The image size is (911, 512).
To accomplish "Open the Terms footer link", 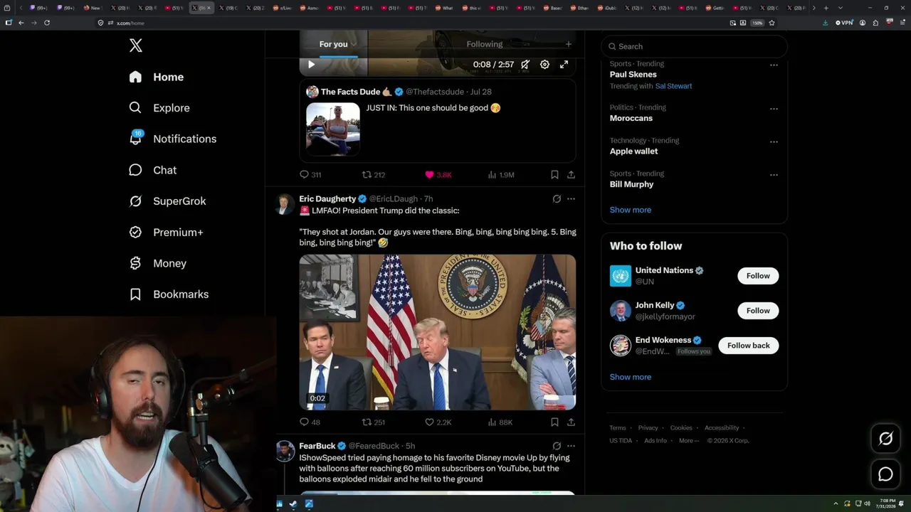I will tap(617, 428).
